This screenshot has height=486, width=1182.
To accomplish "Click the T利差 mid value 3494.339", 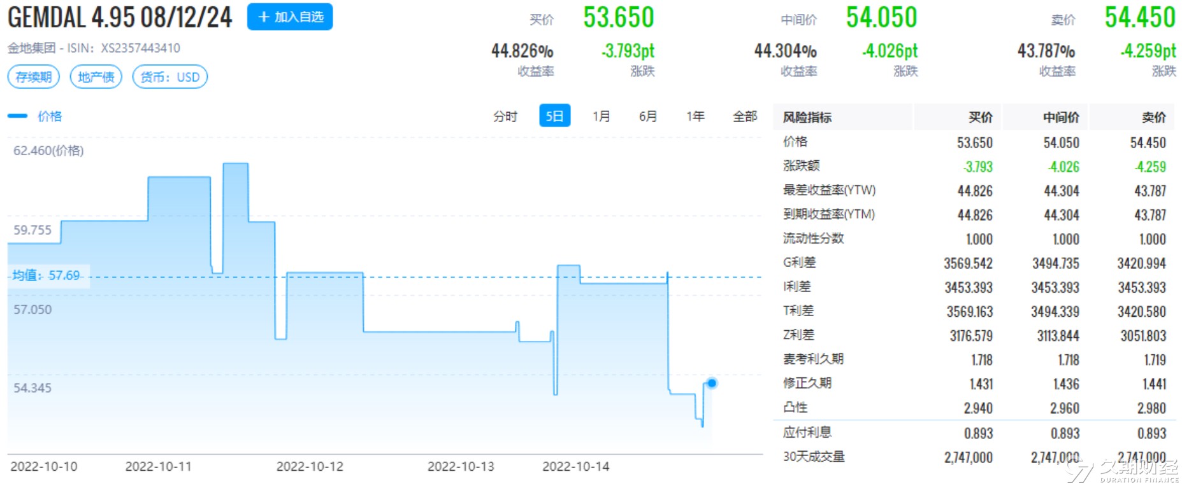I will point(1055,312).
